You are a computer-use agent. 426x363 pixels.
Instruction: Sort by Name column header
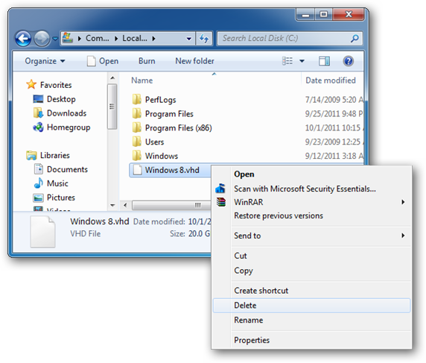(142, 81)
